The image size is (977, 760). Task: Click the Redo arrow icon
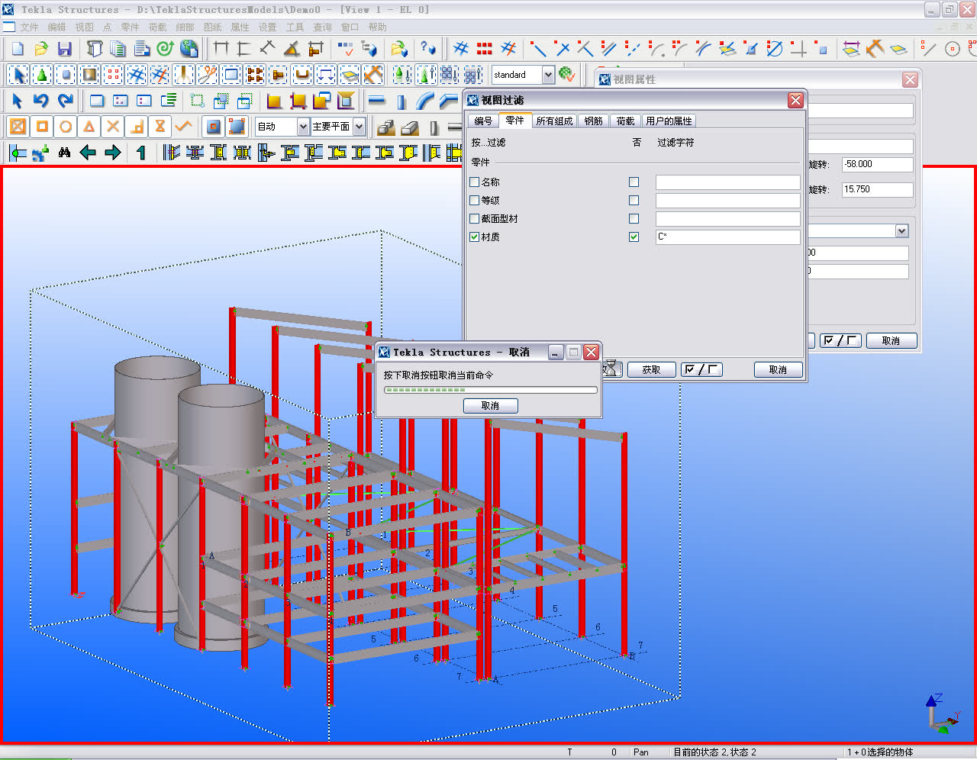(x=66, y=101)
